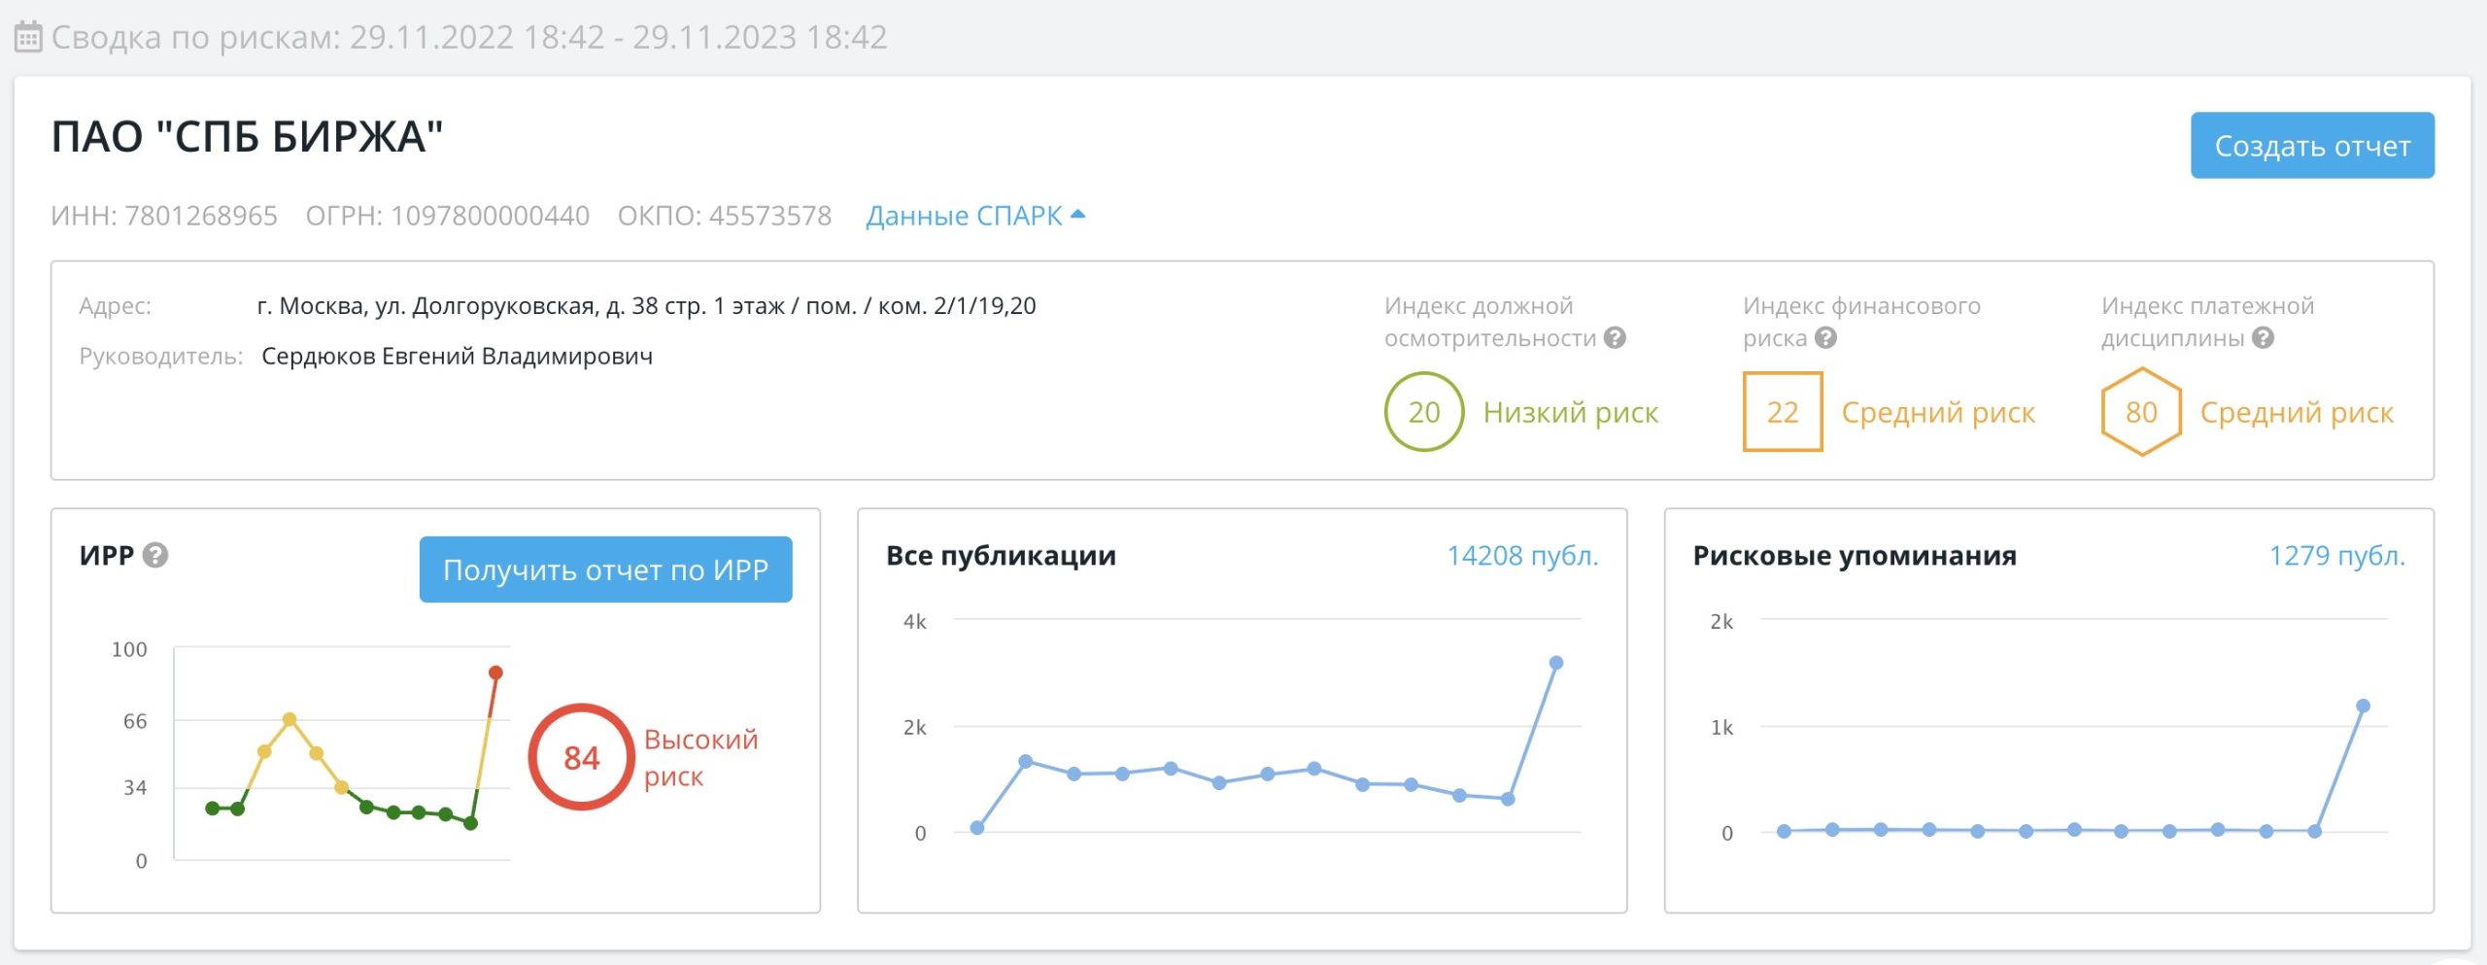Click the date range 29.11.2022 - 29.11.2023

click(618, 37)
